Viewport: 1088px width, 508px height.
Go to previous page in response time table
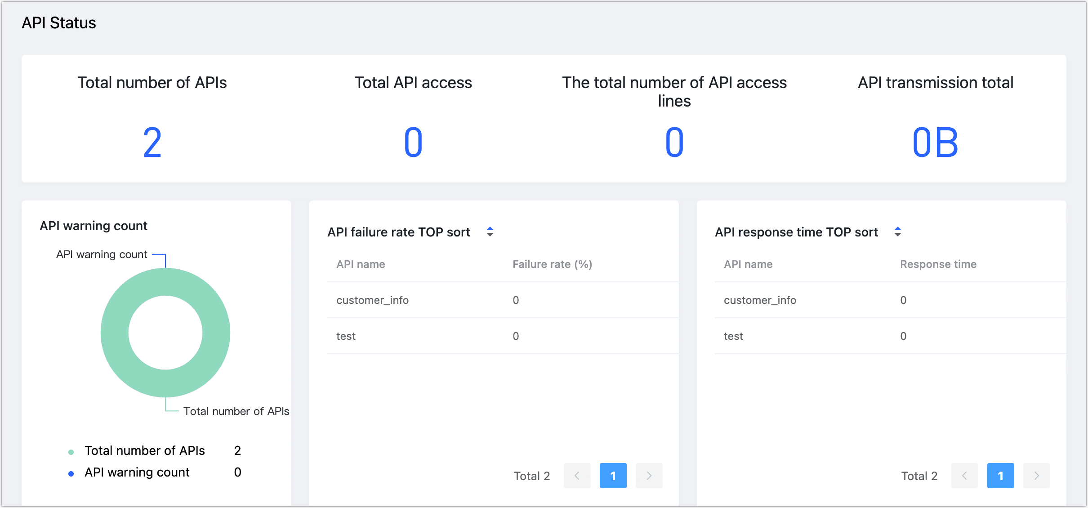(964, 476)
